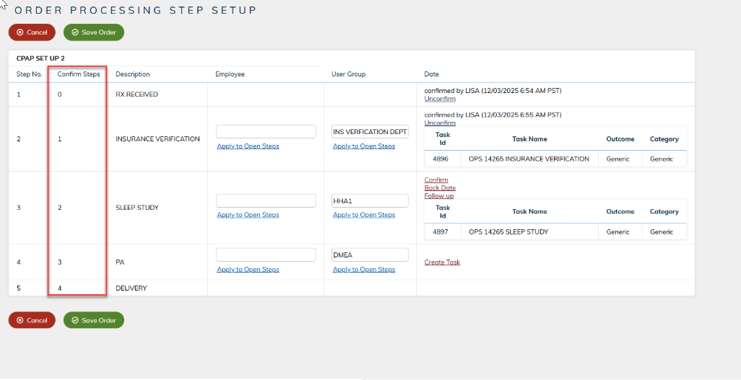Click Back Date link for SLEEP STUDY
741x380 pixels.
click(440, 188)
